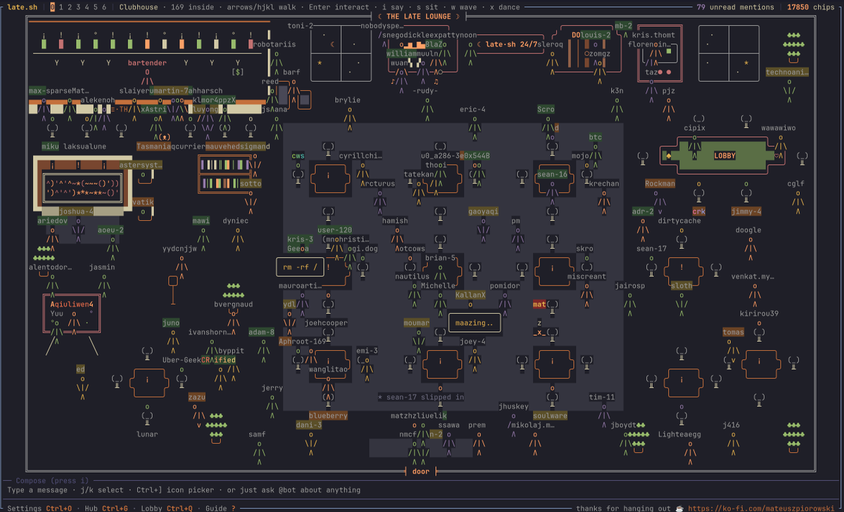Switch to room 1
This screenshot has width=844, height=512.
[x=61, y=7]
